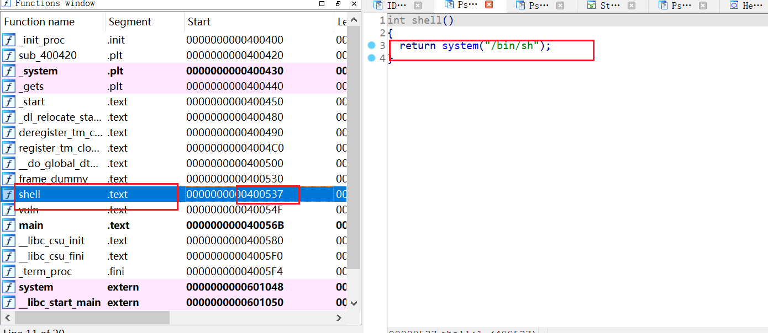Click the function icon next to _gets
This screenshot has width=768, height=333.
pos(9,87)
